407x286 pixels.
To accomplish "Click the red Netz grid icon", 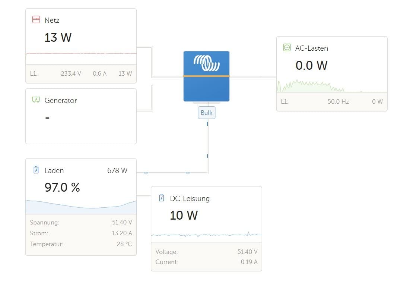I will [x=36, y=20].
